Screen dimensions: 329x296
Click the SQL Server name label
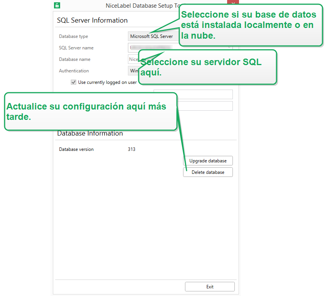[76, 48]
